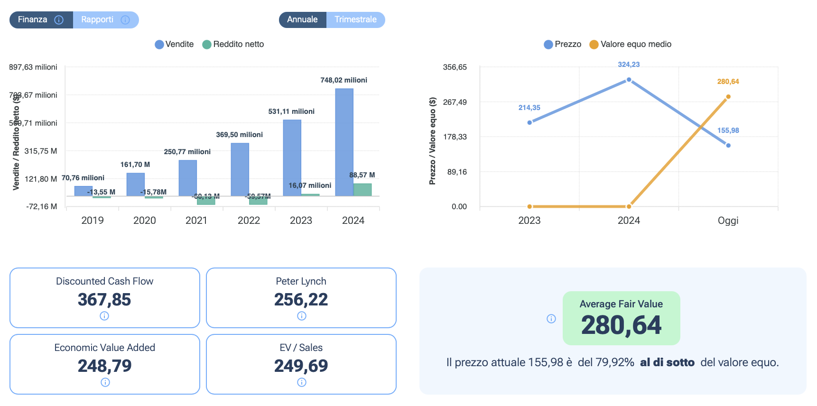Switch to the Rapporti tab
817x406 pixels.
point(97,20)
